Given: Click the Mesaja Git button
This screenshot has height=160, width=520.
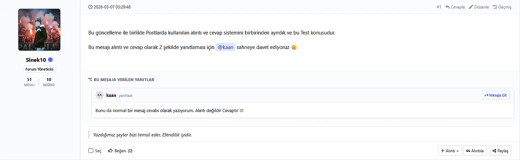Looking at the screenshot, I should 496,95.
